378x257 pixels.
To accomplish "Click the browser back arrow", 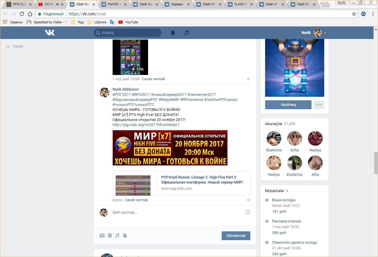I will 5,14.
